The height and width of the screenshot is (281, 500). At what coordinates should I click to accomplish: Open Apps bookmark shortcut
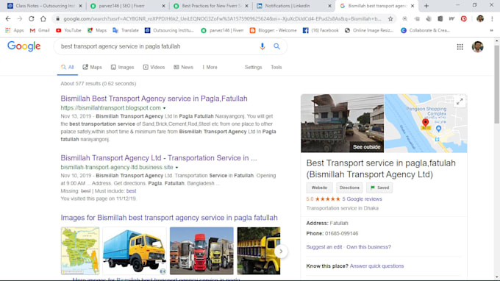pos(15,30)
